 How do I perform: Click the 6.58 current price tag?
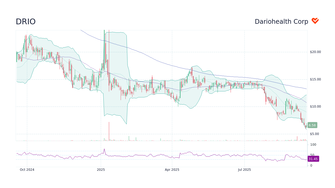pos(312,125)
